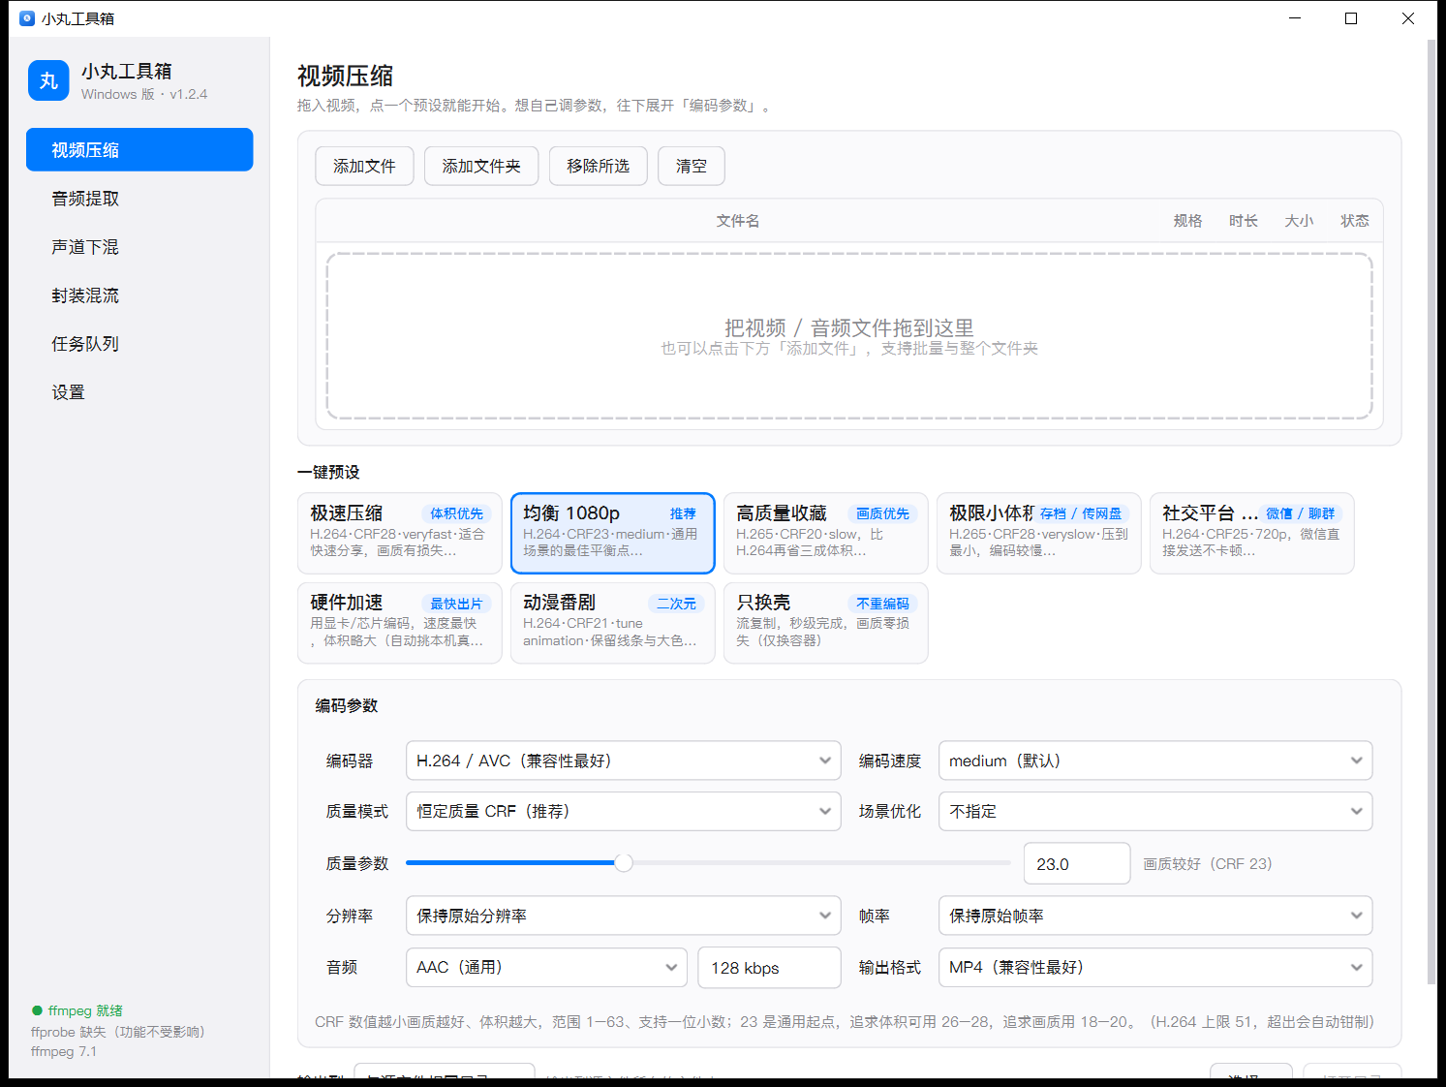Click the 质量参数 slider handle

(624, 862)
